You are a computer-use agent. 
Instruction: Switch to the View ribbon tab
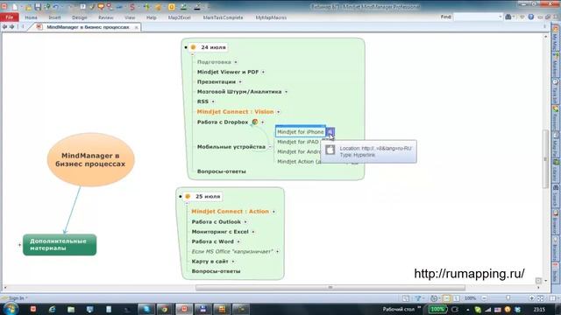(x=130, y=17)
